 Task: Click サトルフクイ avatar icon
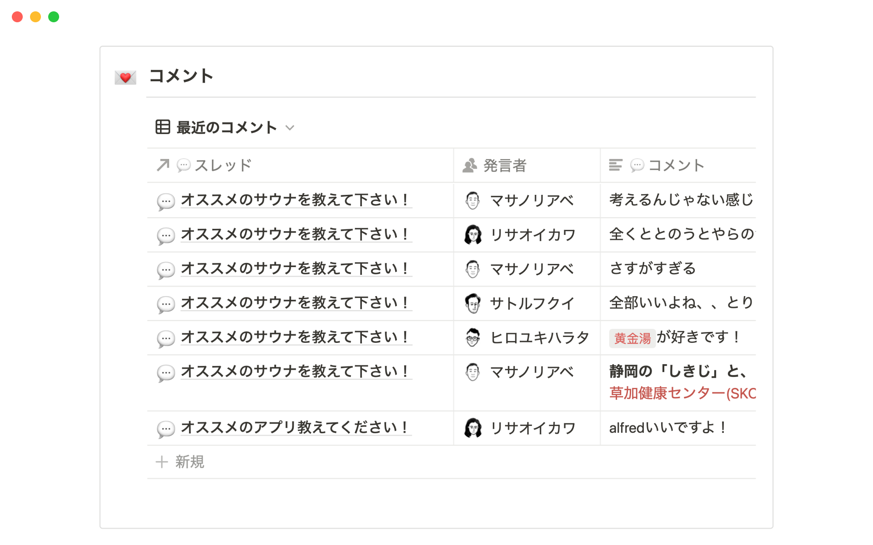(473, 303)
